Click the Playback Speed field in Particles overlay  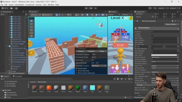99,54
